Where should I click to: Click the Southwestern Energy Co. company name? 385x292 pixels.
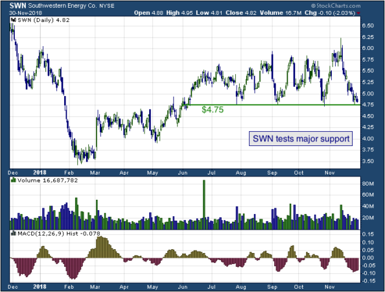[x=63, y=6]
